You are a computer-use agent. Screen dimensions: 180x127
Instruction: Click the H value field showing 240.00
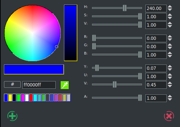156,8
